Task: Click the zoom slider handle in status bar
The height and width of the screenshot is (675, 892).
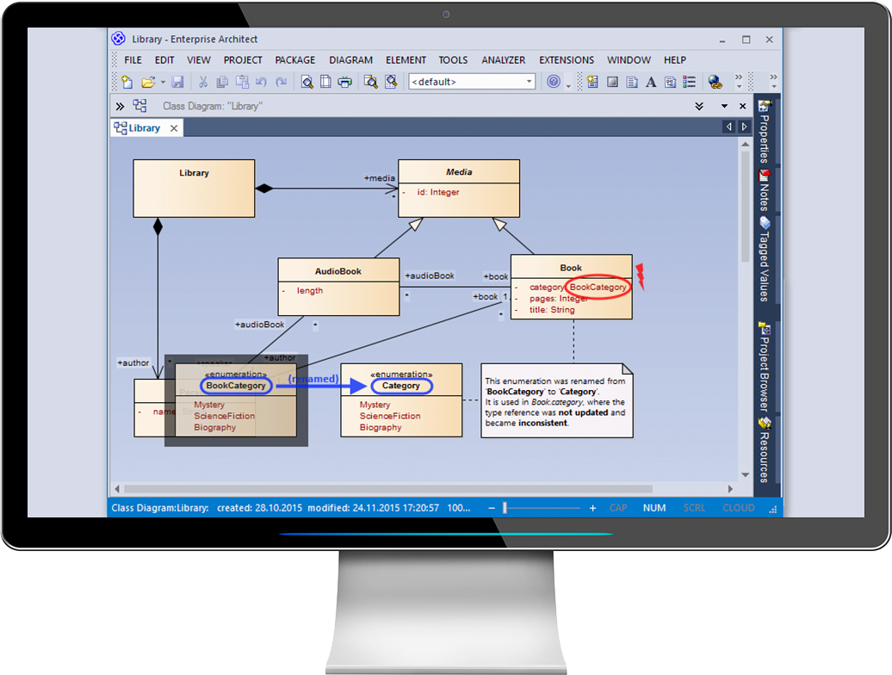Action: (x=505, y=508)
